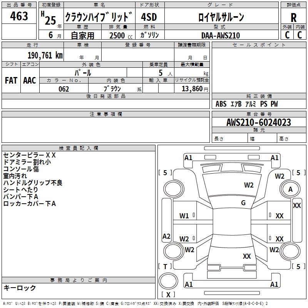The image size is (308, 308).
Task: Select the bracketed T tire marker
Action: point(166,266)
